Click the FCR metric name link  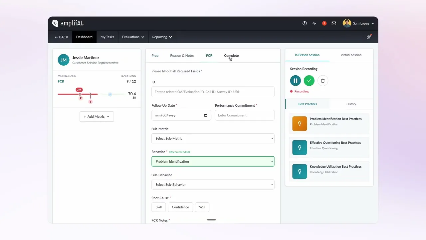pyautogui.click(x=61, y=81)
